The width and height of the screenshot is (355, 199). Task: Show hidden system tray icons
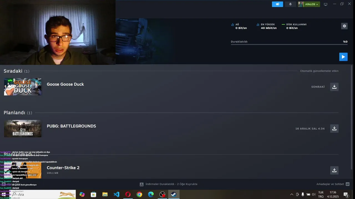[x=291, y=195]
